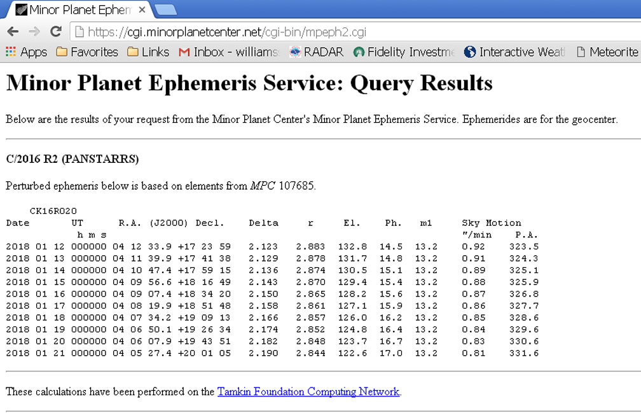The height and width of the screenshot is (413, 641).
Task: Open the RADAR bookmark
Action: [x=316, y=52]
